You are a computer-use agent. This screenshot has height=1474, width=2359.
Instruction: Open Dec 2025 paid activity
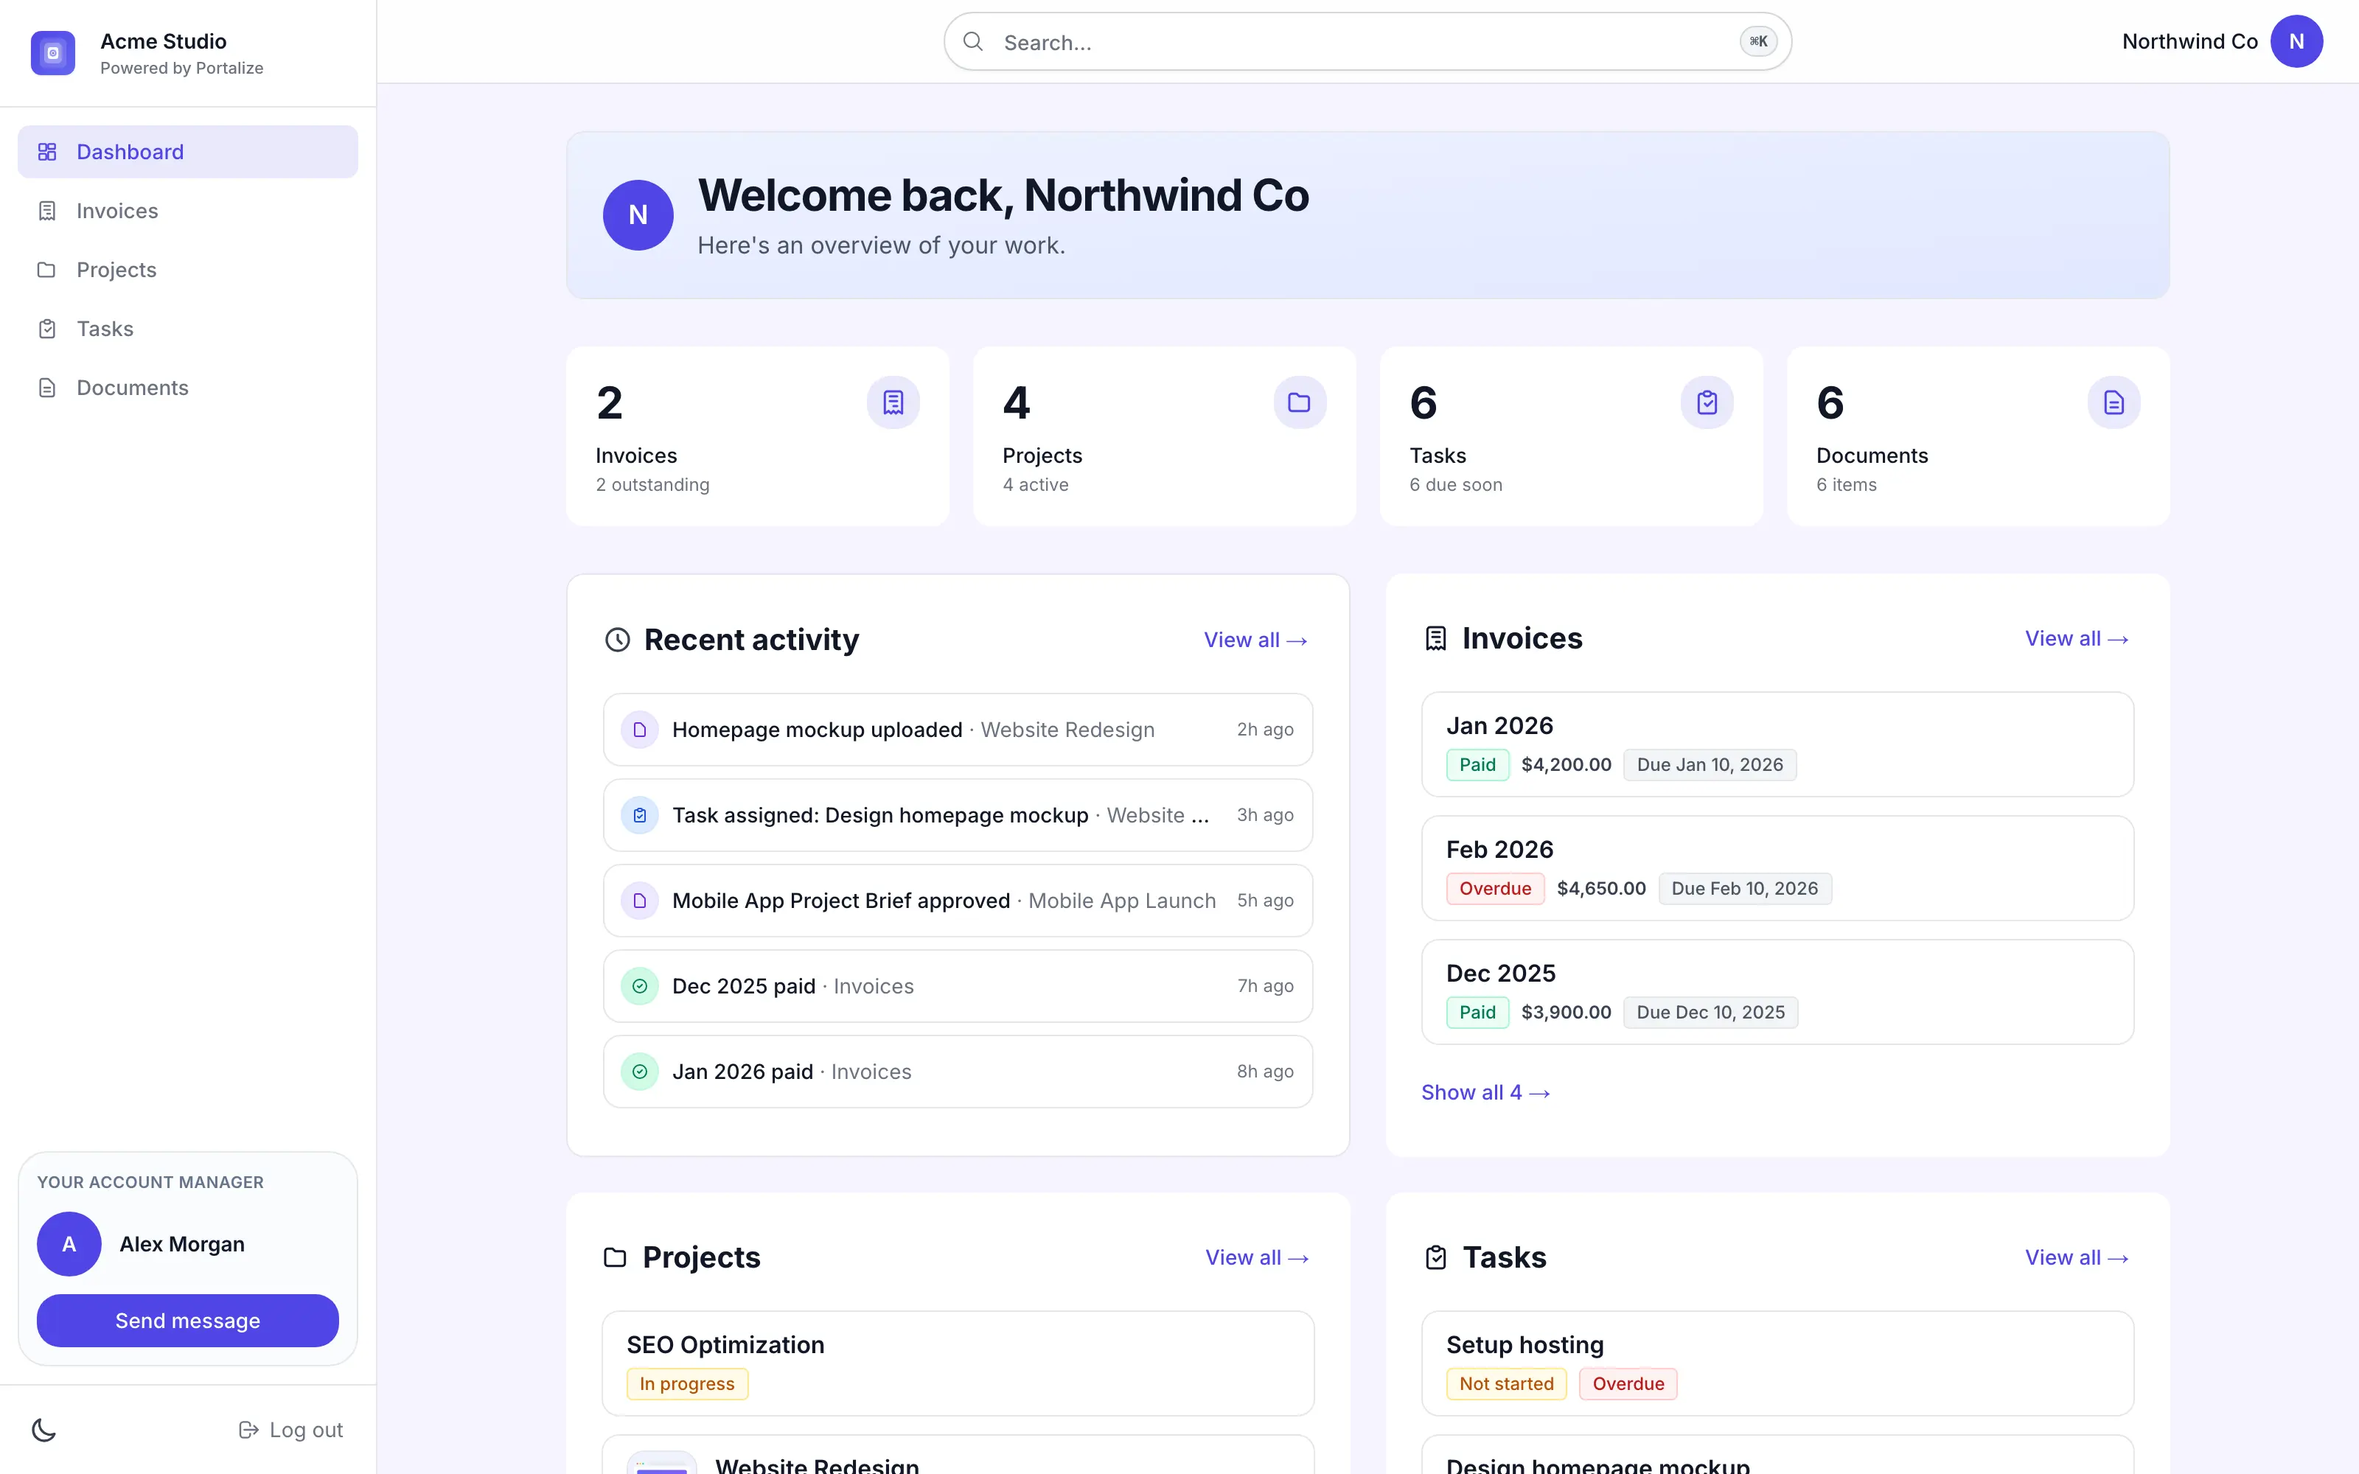tap(958, 987)
